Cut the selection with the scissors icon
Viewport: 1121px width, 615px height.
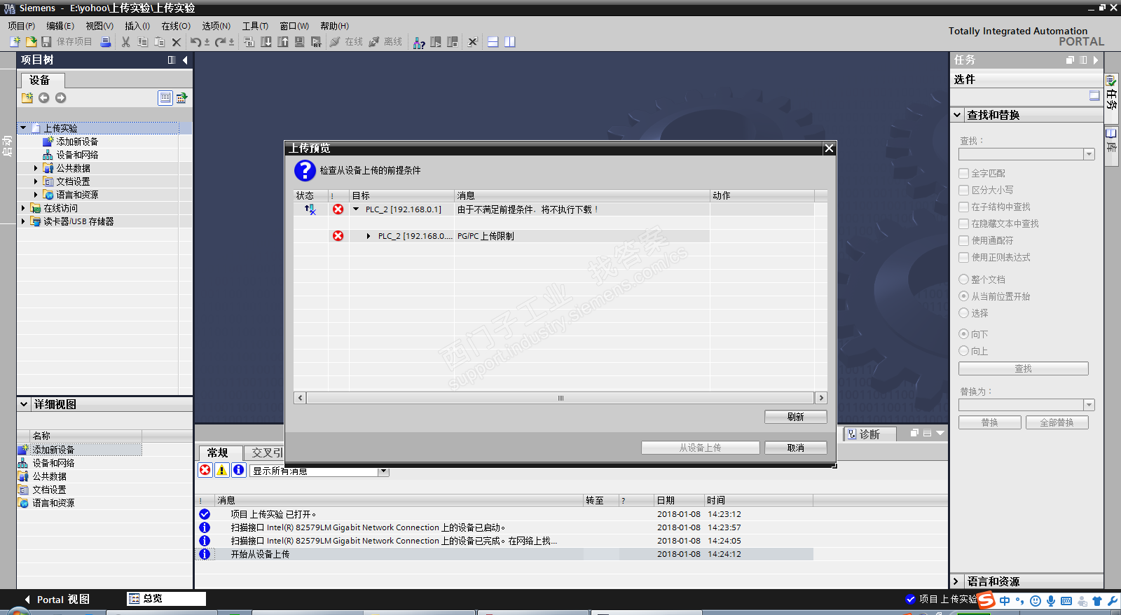(x=126, y=42)
